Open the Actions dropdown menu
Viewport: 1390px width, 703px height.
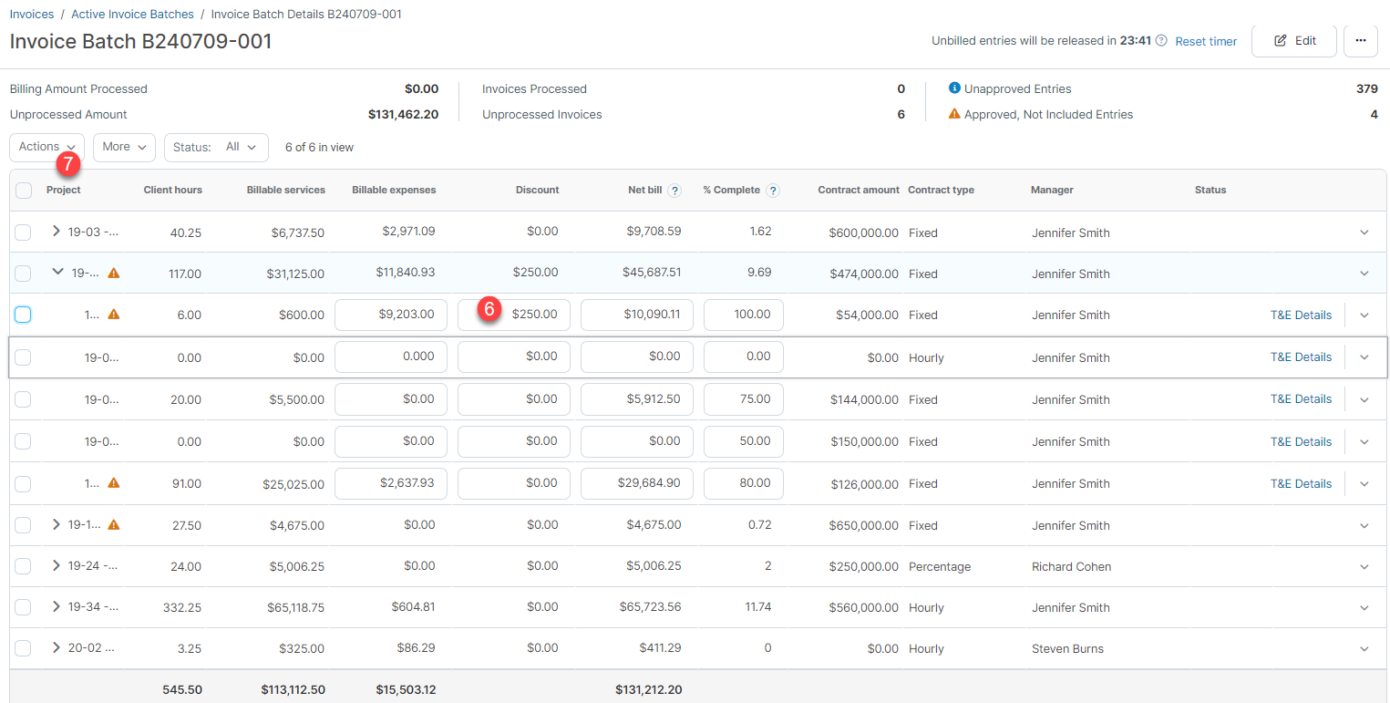click(46, 147)
